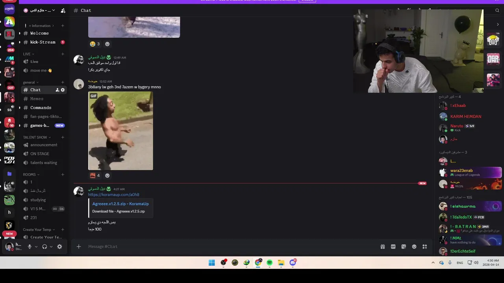Create a channel in the LIVE category

63,54
